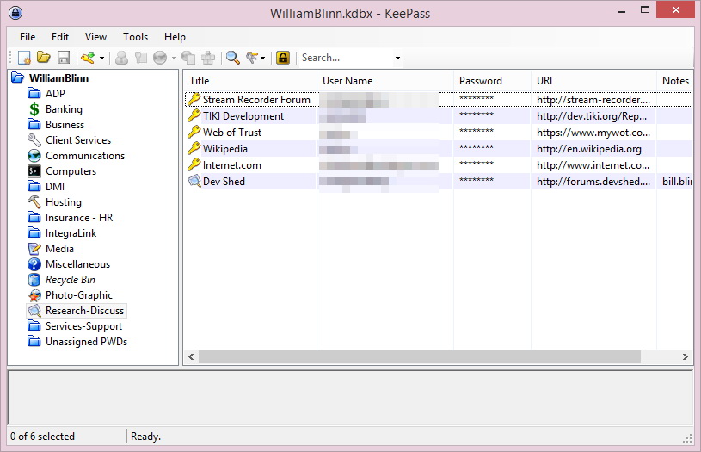Click the https://www.mywot.co... URL cell

point(593,133)
